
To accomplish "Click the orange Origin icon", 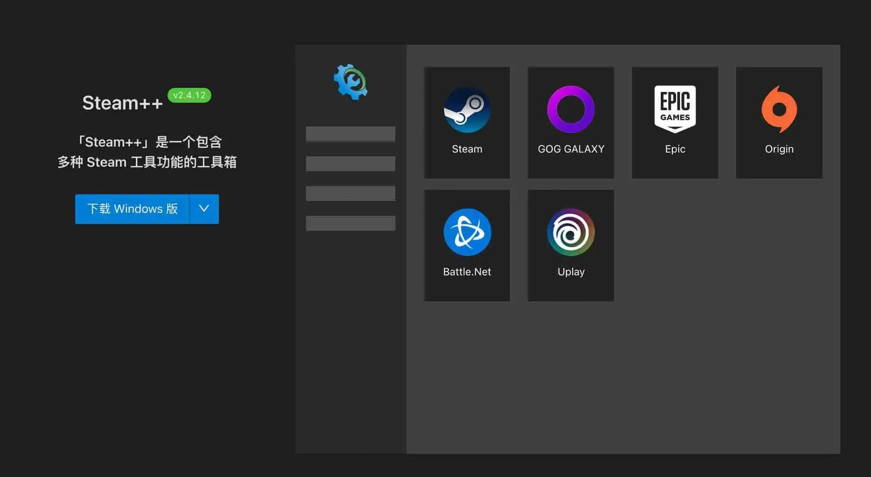I will click(x=779, y=110).
